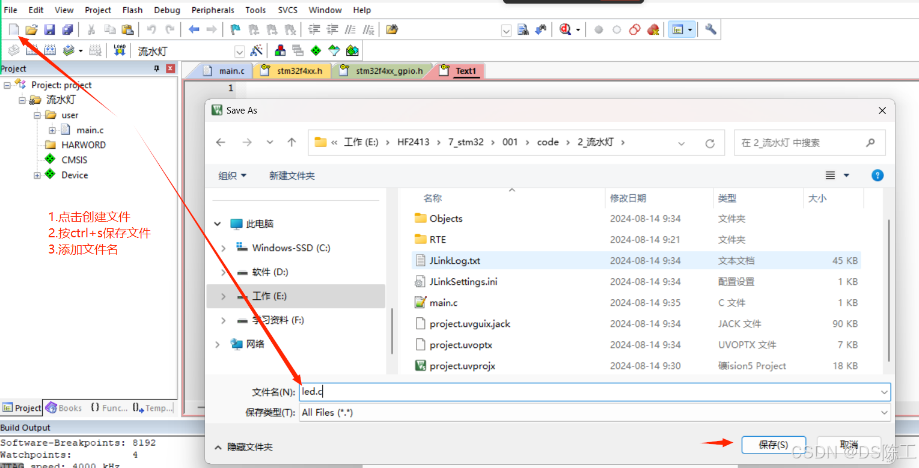
Task: Disable all breakpoints red circles icon
Action: [x=635, y=29]
